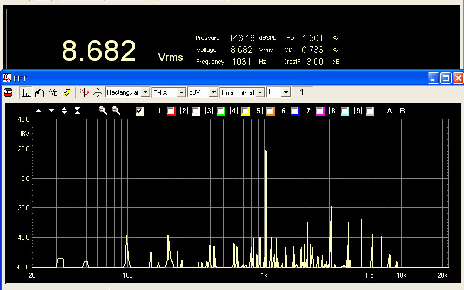
Task: Open the checklist settings icon in toolbar
Action: 66,92
